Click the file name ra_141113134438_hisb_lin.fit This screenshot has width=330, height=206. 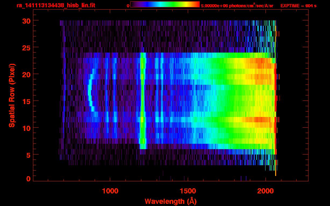(56, 5)
